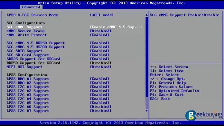Click the F3: Optimized Defaults hint

pyautogui.click(x=175, y=91)
